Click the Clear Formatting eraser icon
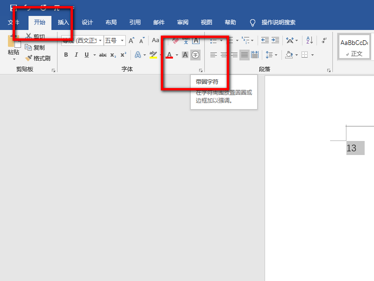Screen dimensions: 374x281 [175, 40]
